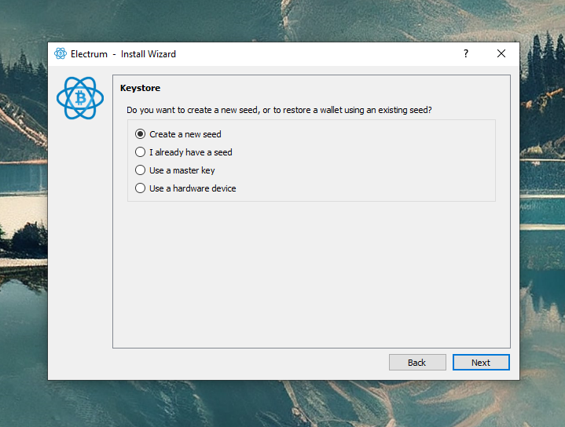Click the 'Use a master key' label text

(x=182, y=170)
